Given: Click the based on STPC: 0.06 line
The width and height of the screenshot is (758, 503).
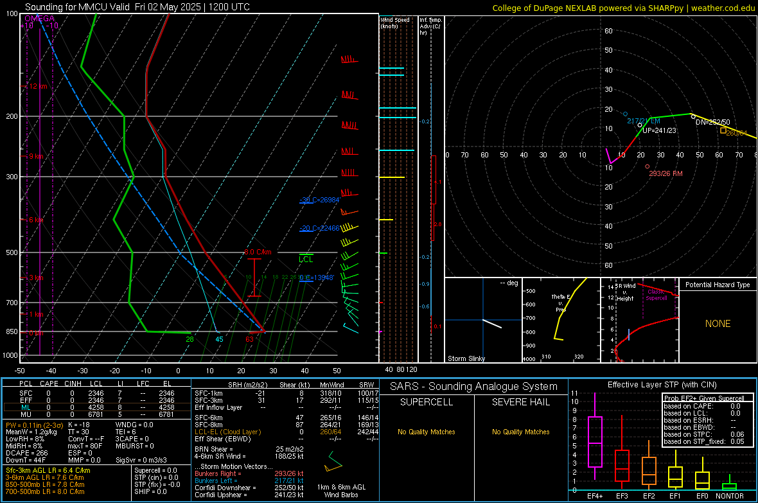Looking at the screenshot, I should pyautogui.click(x=704, y=434).
